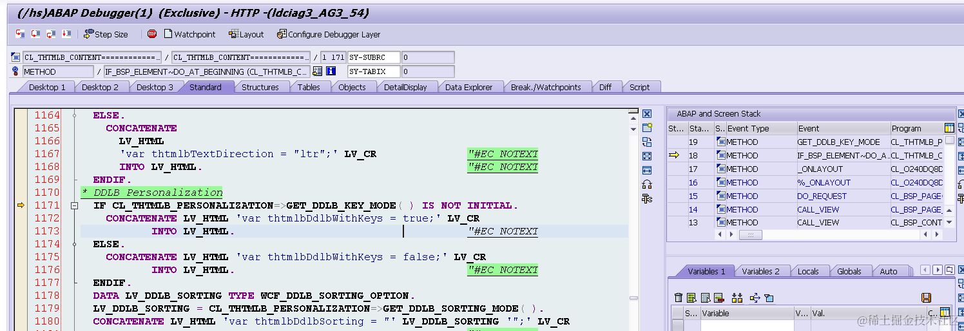Open the Layout toolbar option
The height and width of the screenshot is (331, 964).
pos(247,34)
